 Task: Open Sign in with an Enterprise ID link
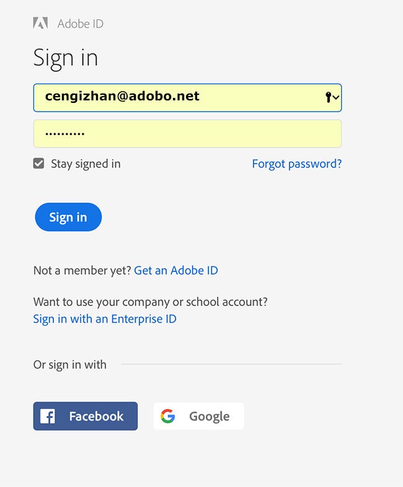[x=105, y=319]
